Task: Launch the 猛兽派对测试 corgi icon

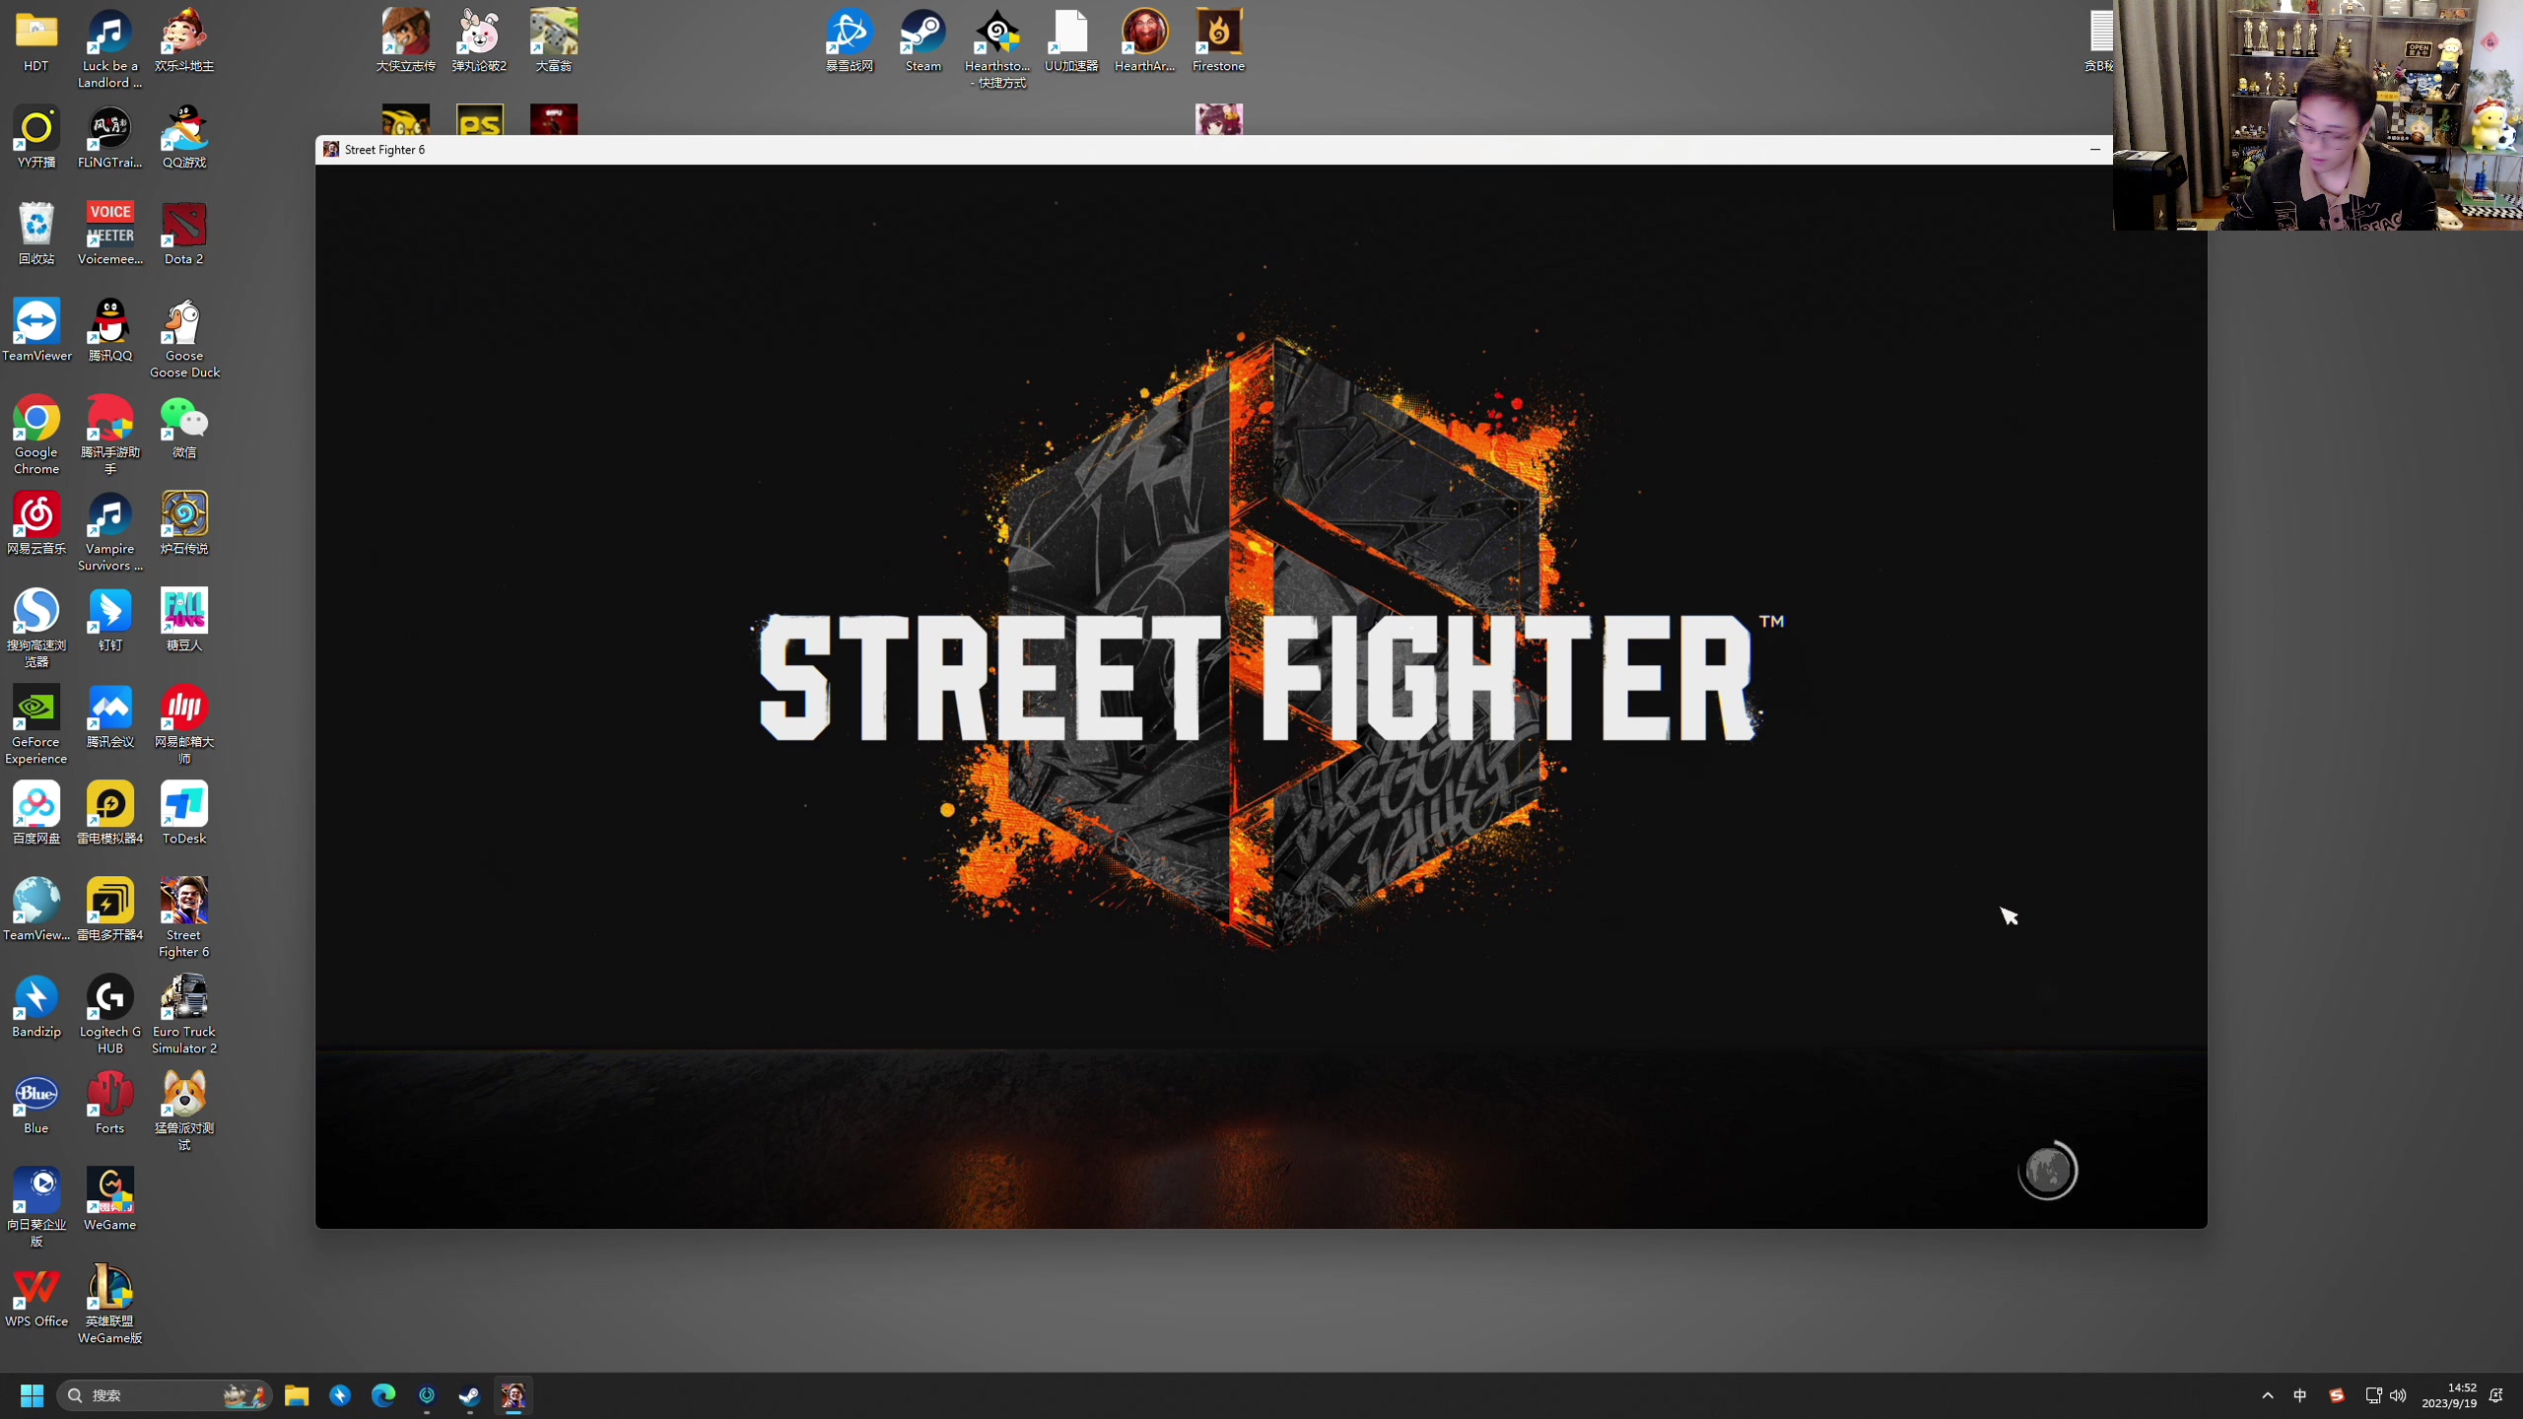Action: [184, 1112]
